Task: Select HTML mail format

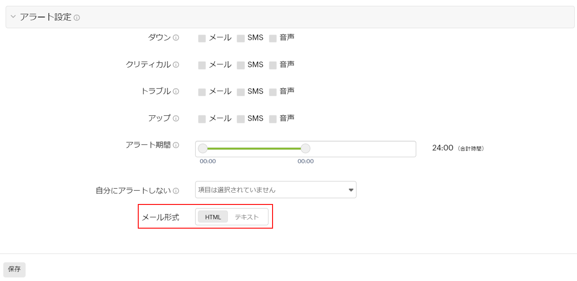Action: pyautogui.click(x=213, y=217)
